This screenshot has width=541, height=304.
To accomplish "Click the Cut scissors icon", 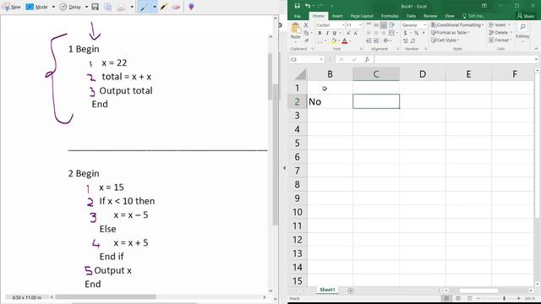I will pyautogui.click(x=306, y=25).
